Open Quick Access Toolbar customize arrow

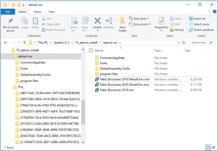pos(24,5)
